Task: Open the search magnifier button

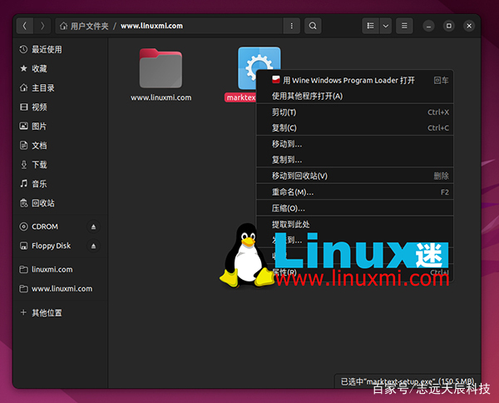Action: [313, 26]
